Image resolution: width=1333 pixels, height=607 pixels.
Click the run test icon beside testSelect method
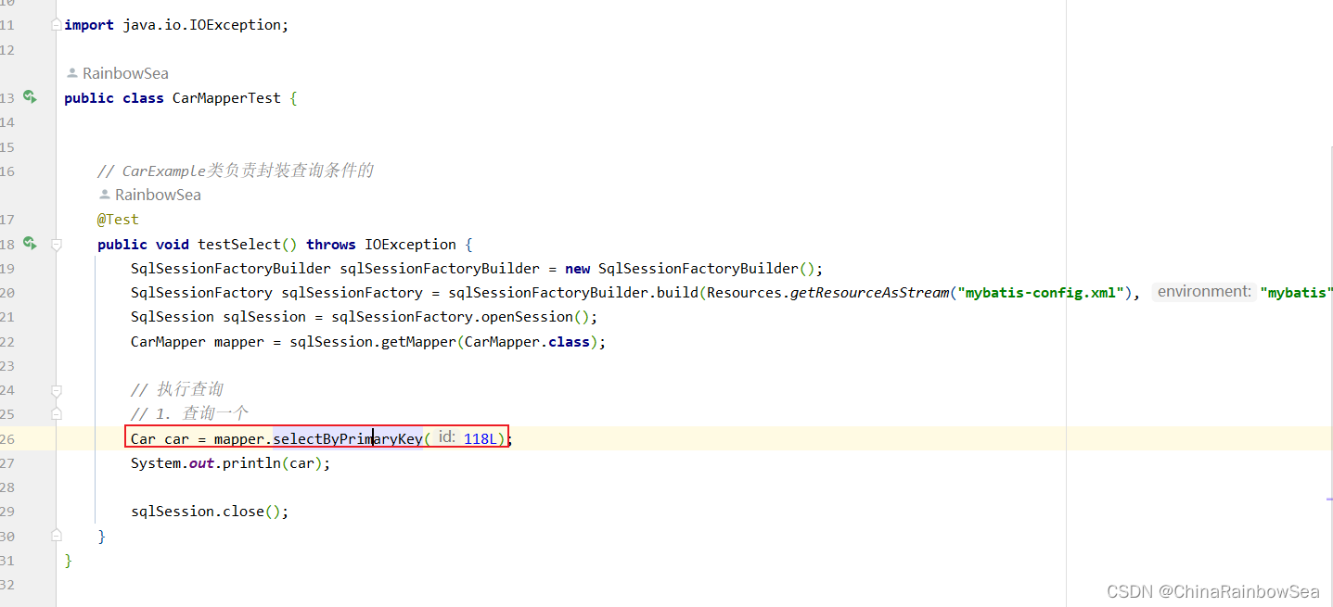point(30,244)
